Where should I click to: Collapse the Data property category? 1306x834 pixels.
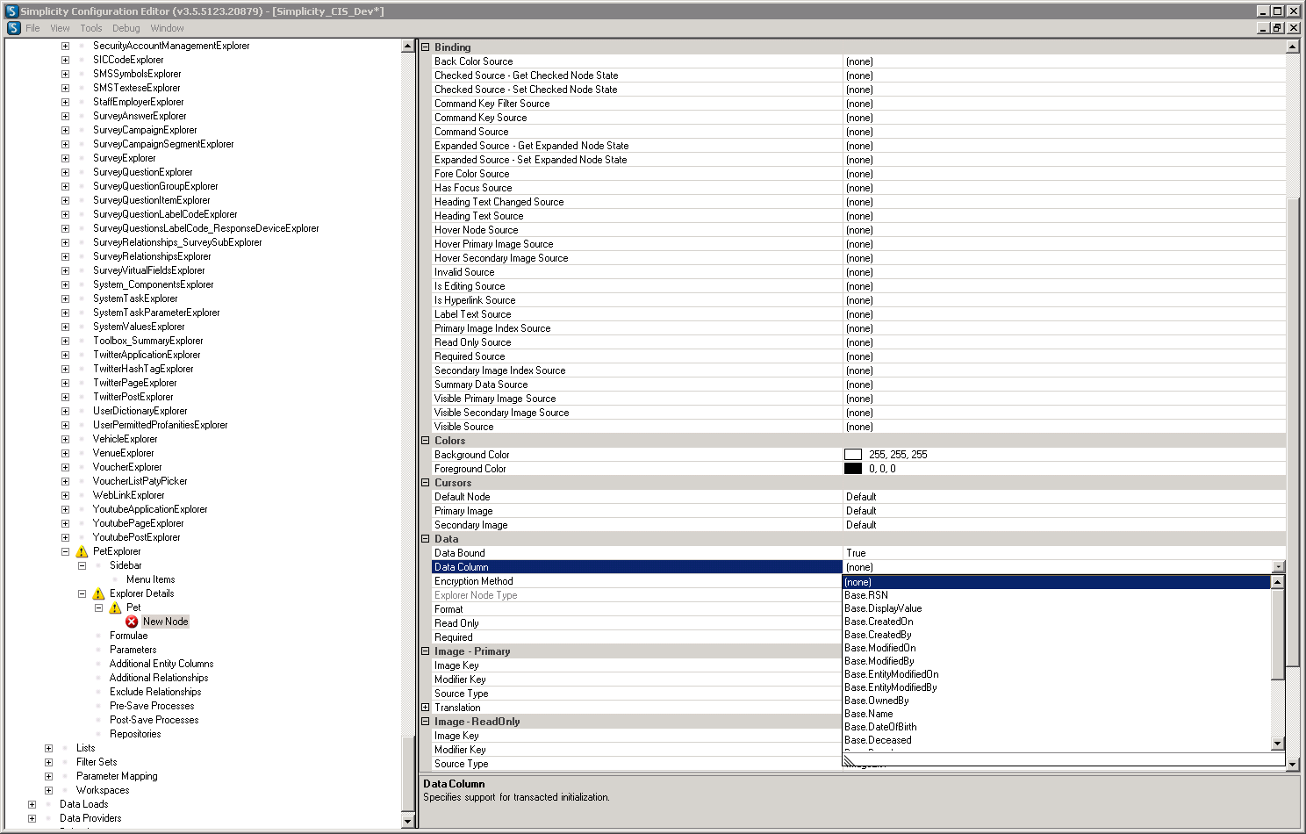[x=426, y=539]
